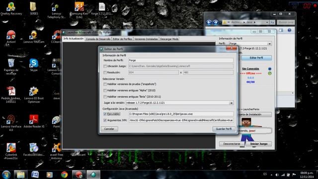Open the Action! desktop shortcut

[11, 37]
